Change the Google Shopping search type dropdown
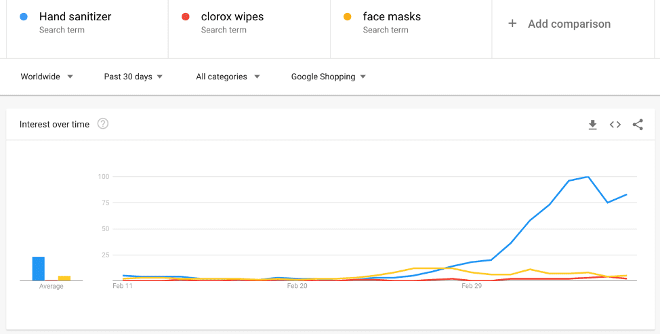Screen dimensions: 660x334 (328, 77)
